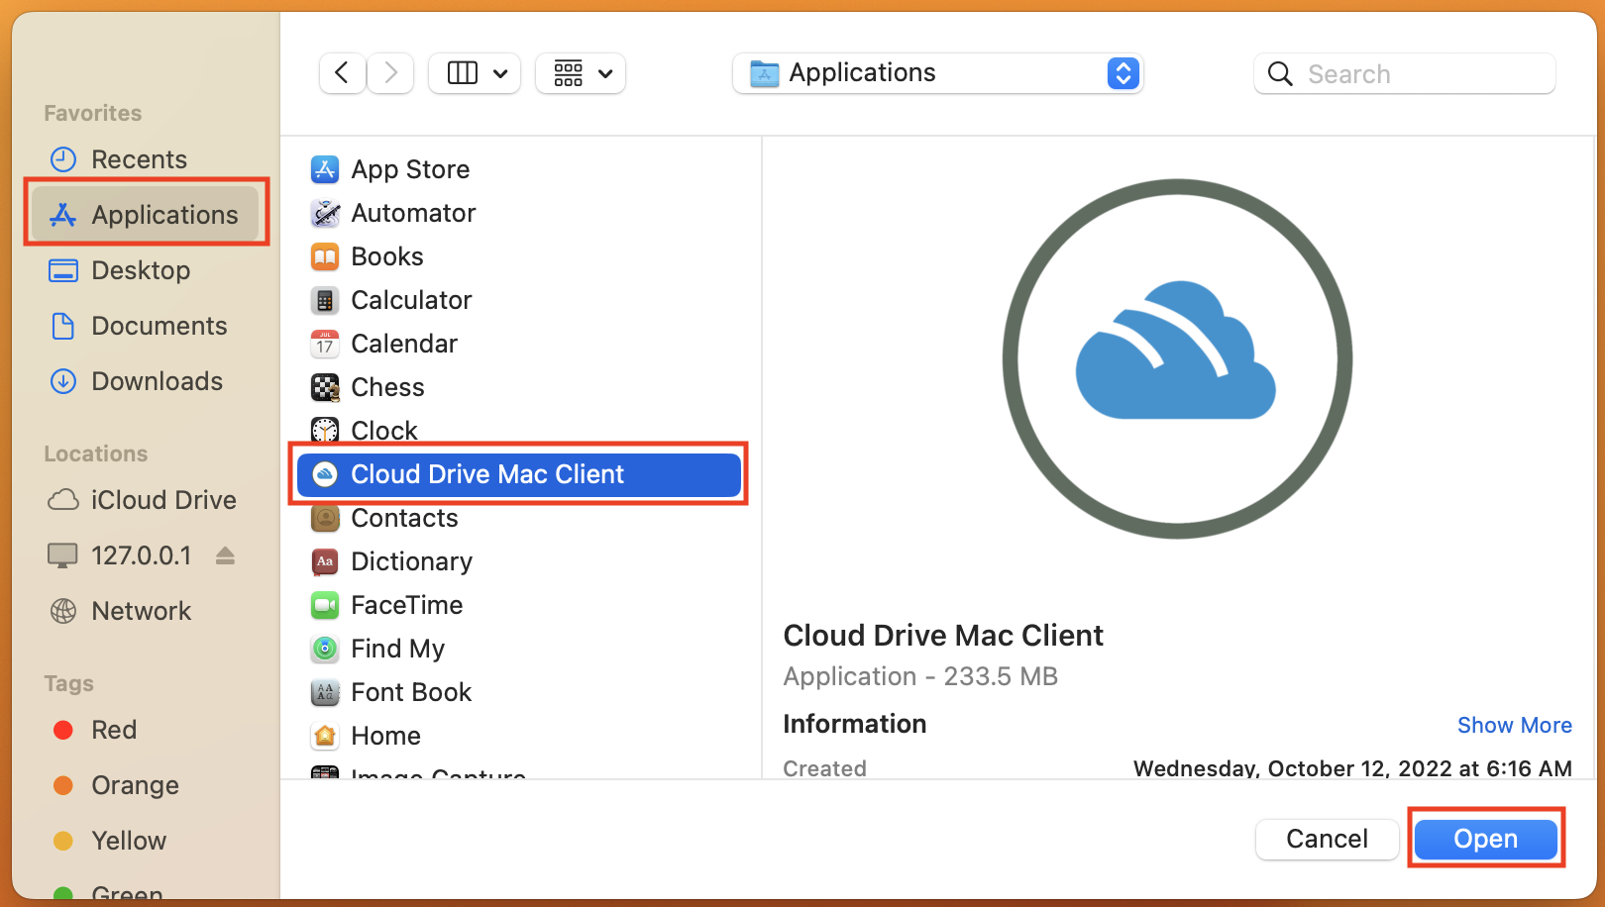Screen dimensions: 1605x907
Task: Click the Contacts icon
Action: (325, 518)
